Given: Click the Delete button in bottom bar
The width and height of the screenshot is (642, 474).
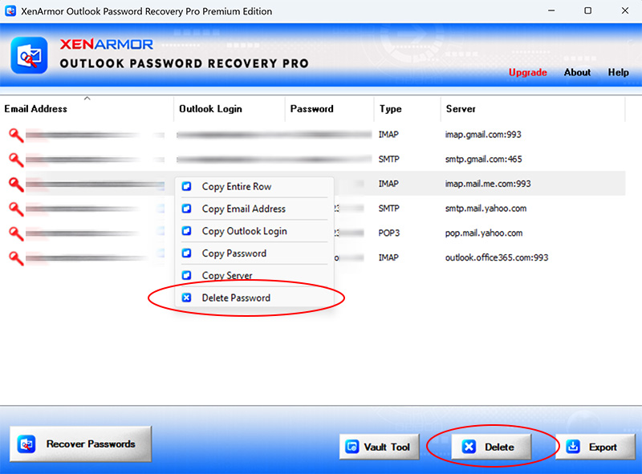Looking at the screenshot, I should tap(491, 447).
